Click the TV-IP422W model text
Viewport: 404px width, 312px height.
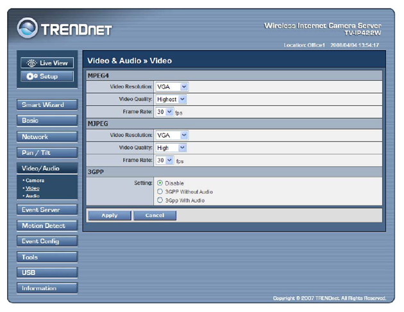[x=363, y=33]
